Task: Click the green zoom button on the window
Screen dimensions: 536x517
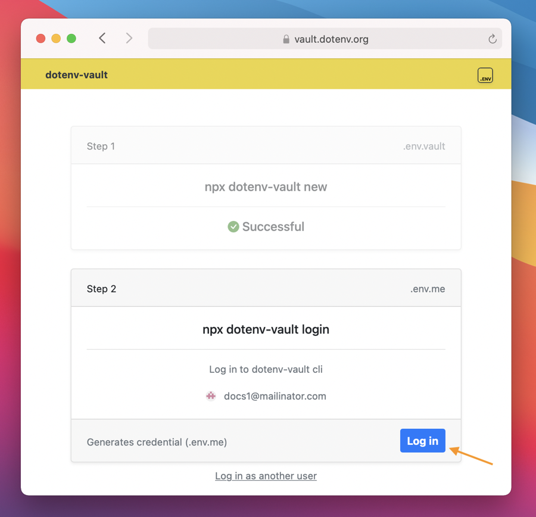Action: coord(71,38)
